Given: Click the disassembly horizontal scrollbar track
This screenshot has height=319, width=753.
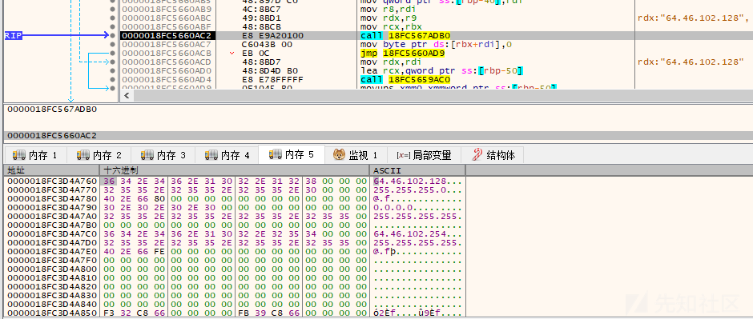Looking at the screenshot, I should tap(442, 96).
